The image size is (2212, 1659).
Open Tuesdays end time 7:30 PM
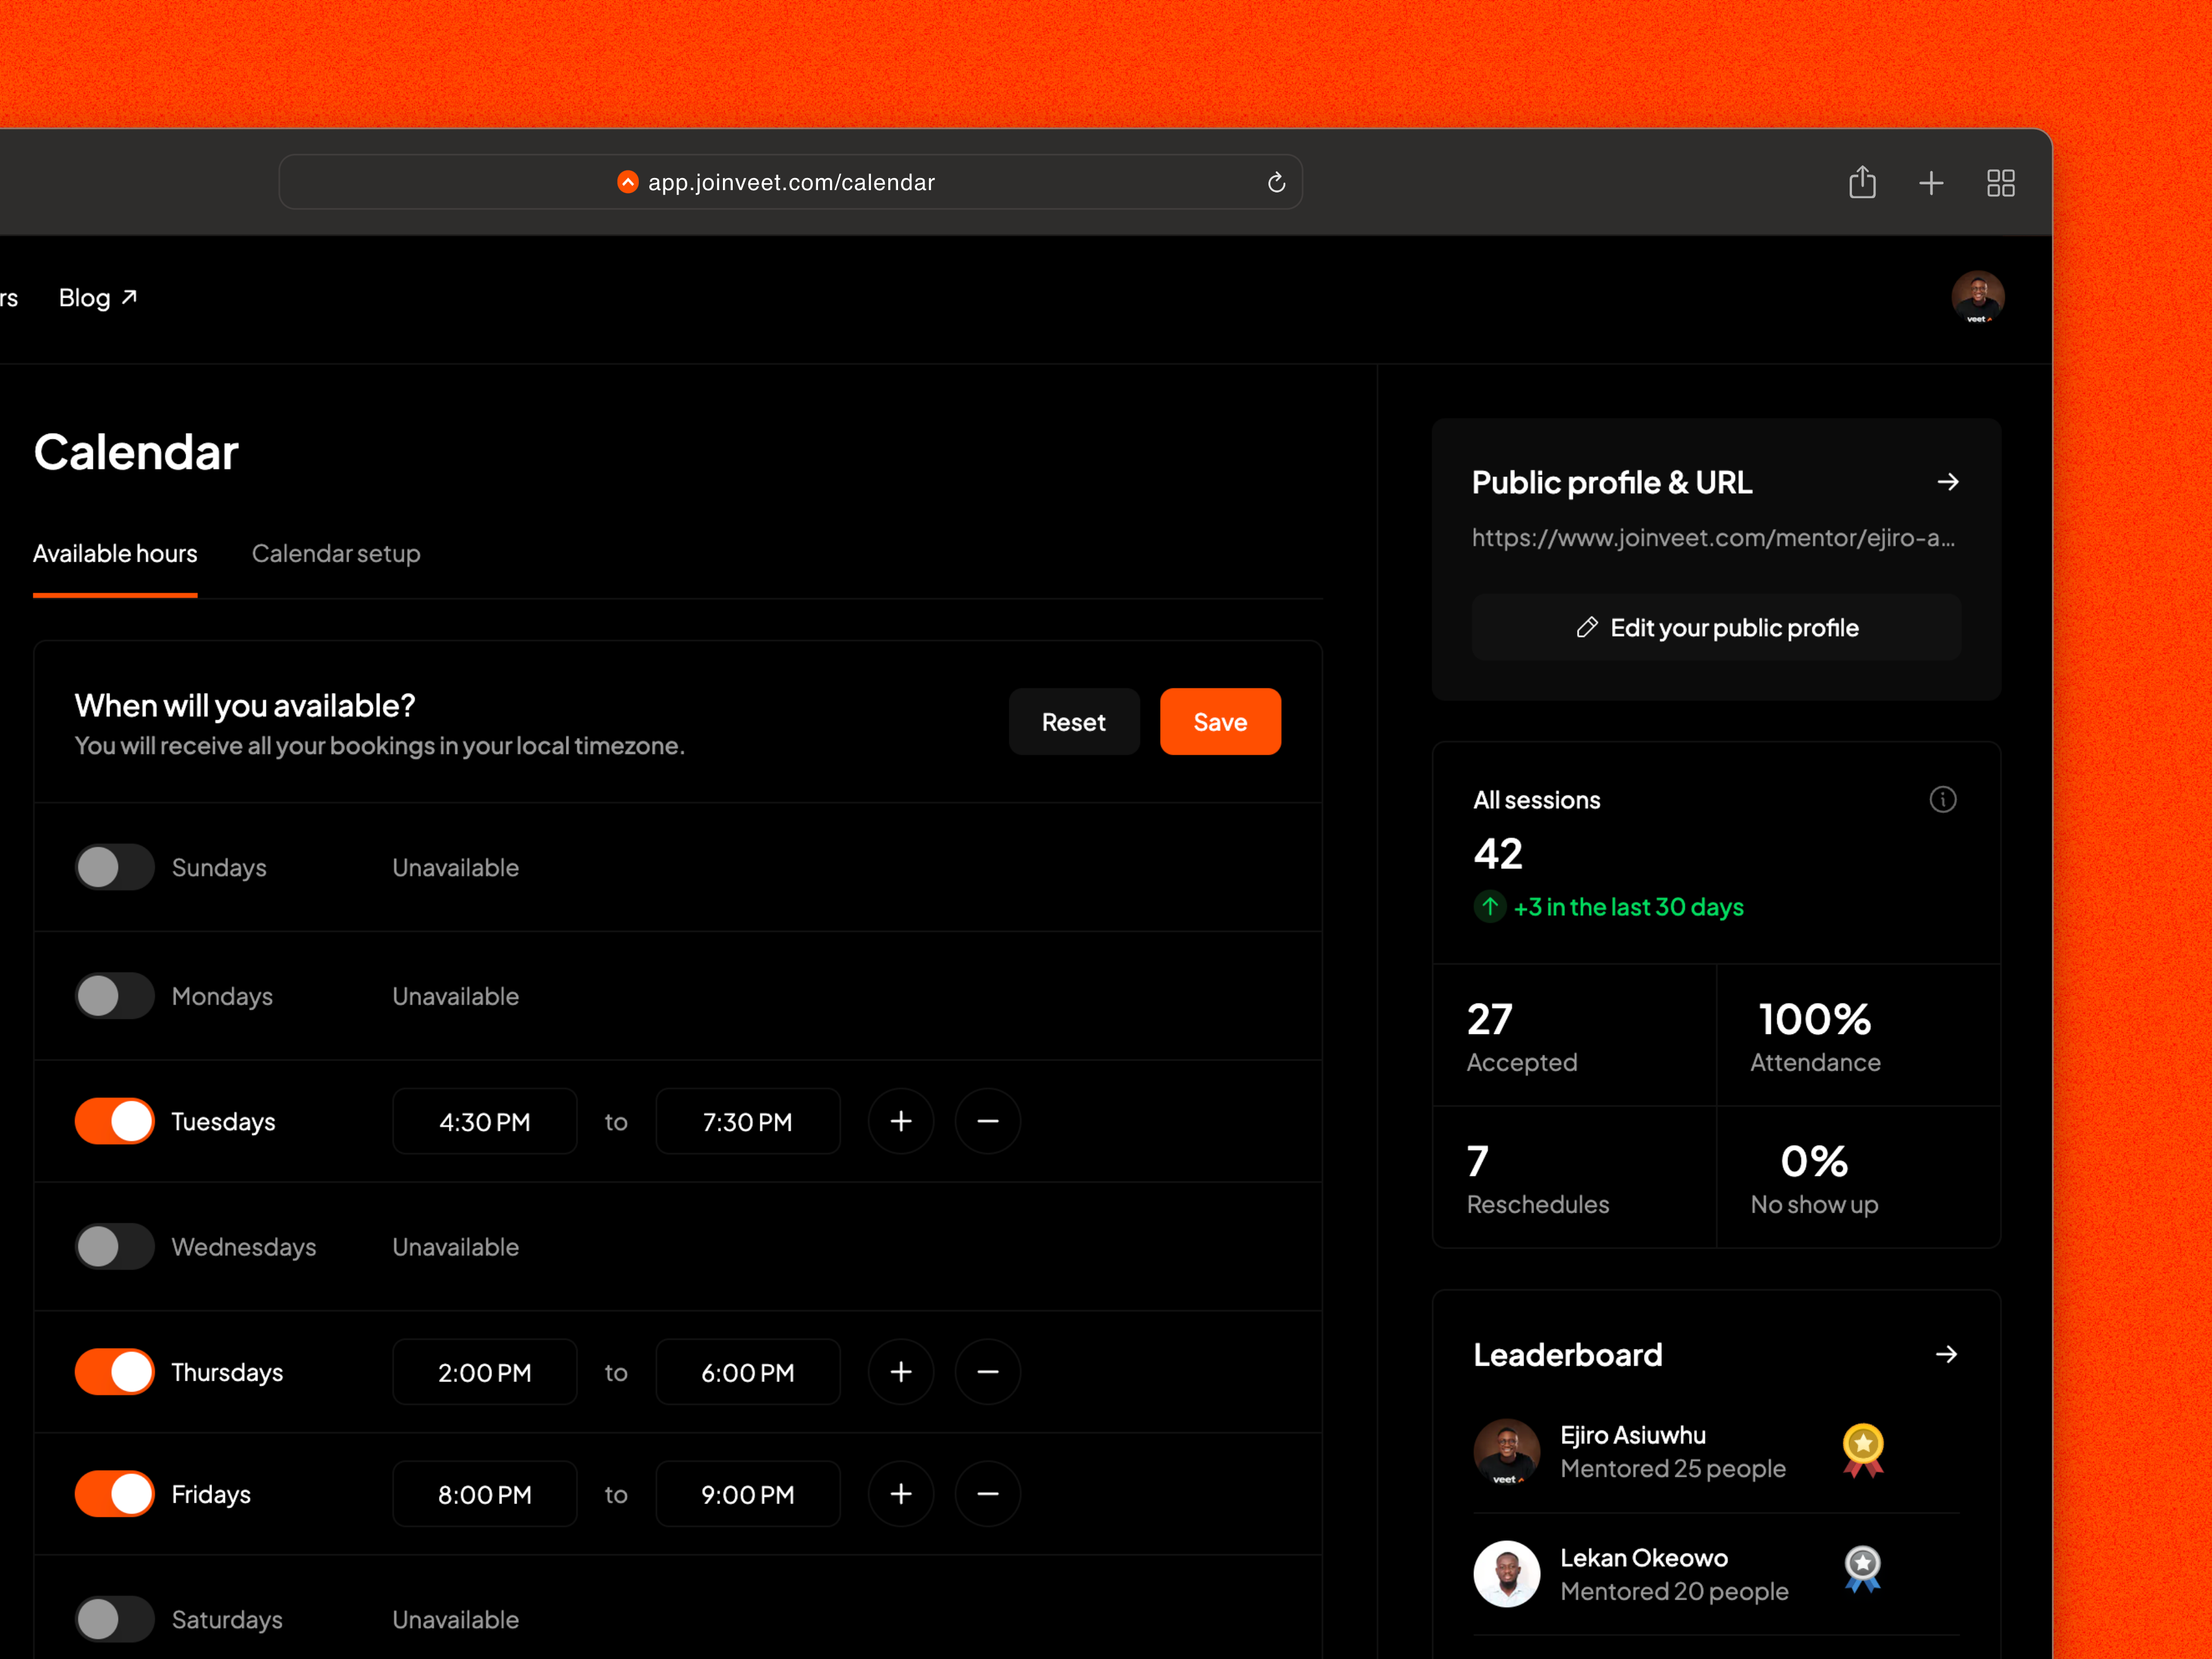tap(747, 1121)
